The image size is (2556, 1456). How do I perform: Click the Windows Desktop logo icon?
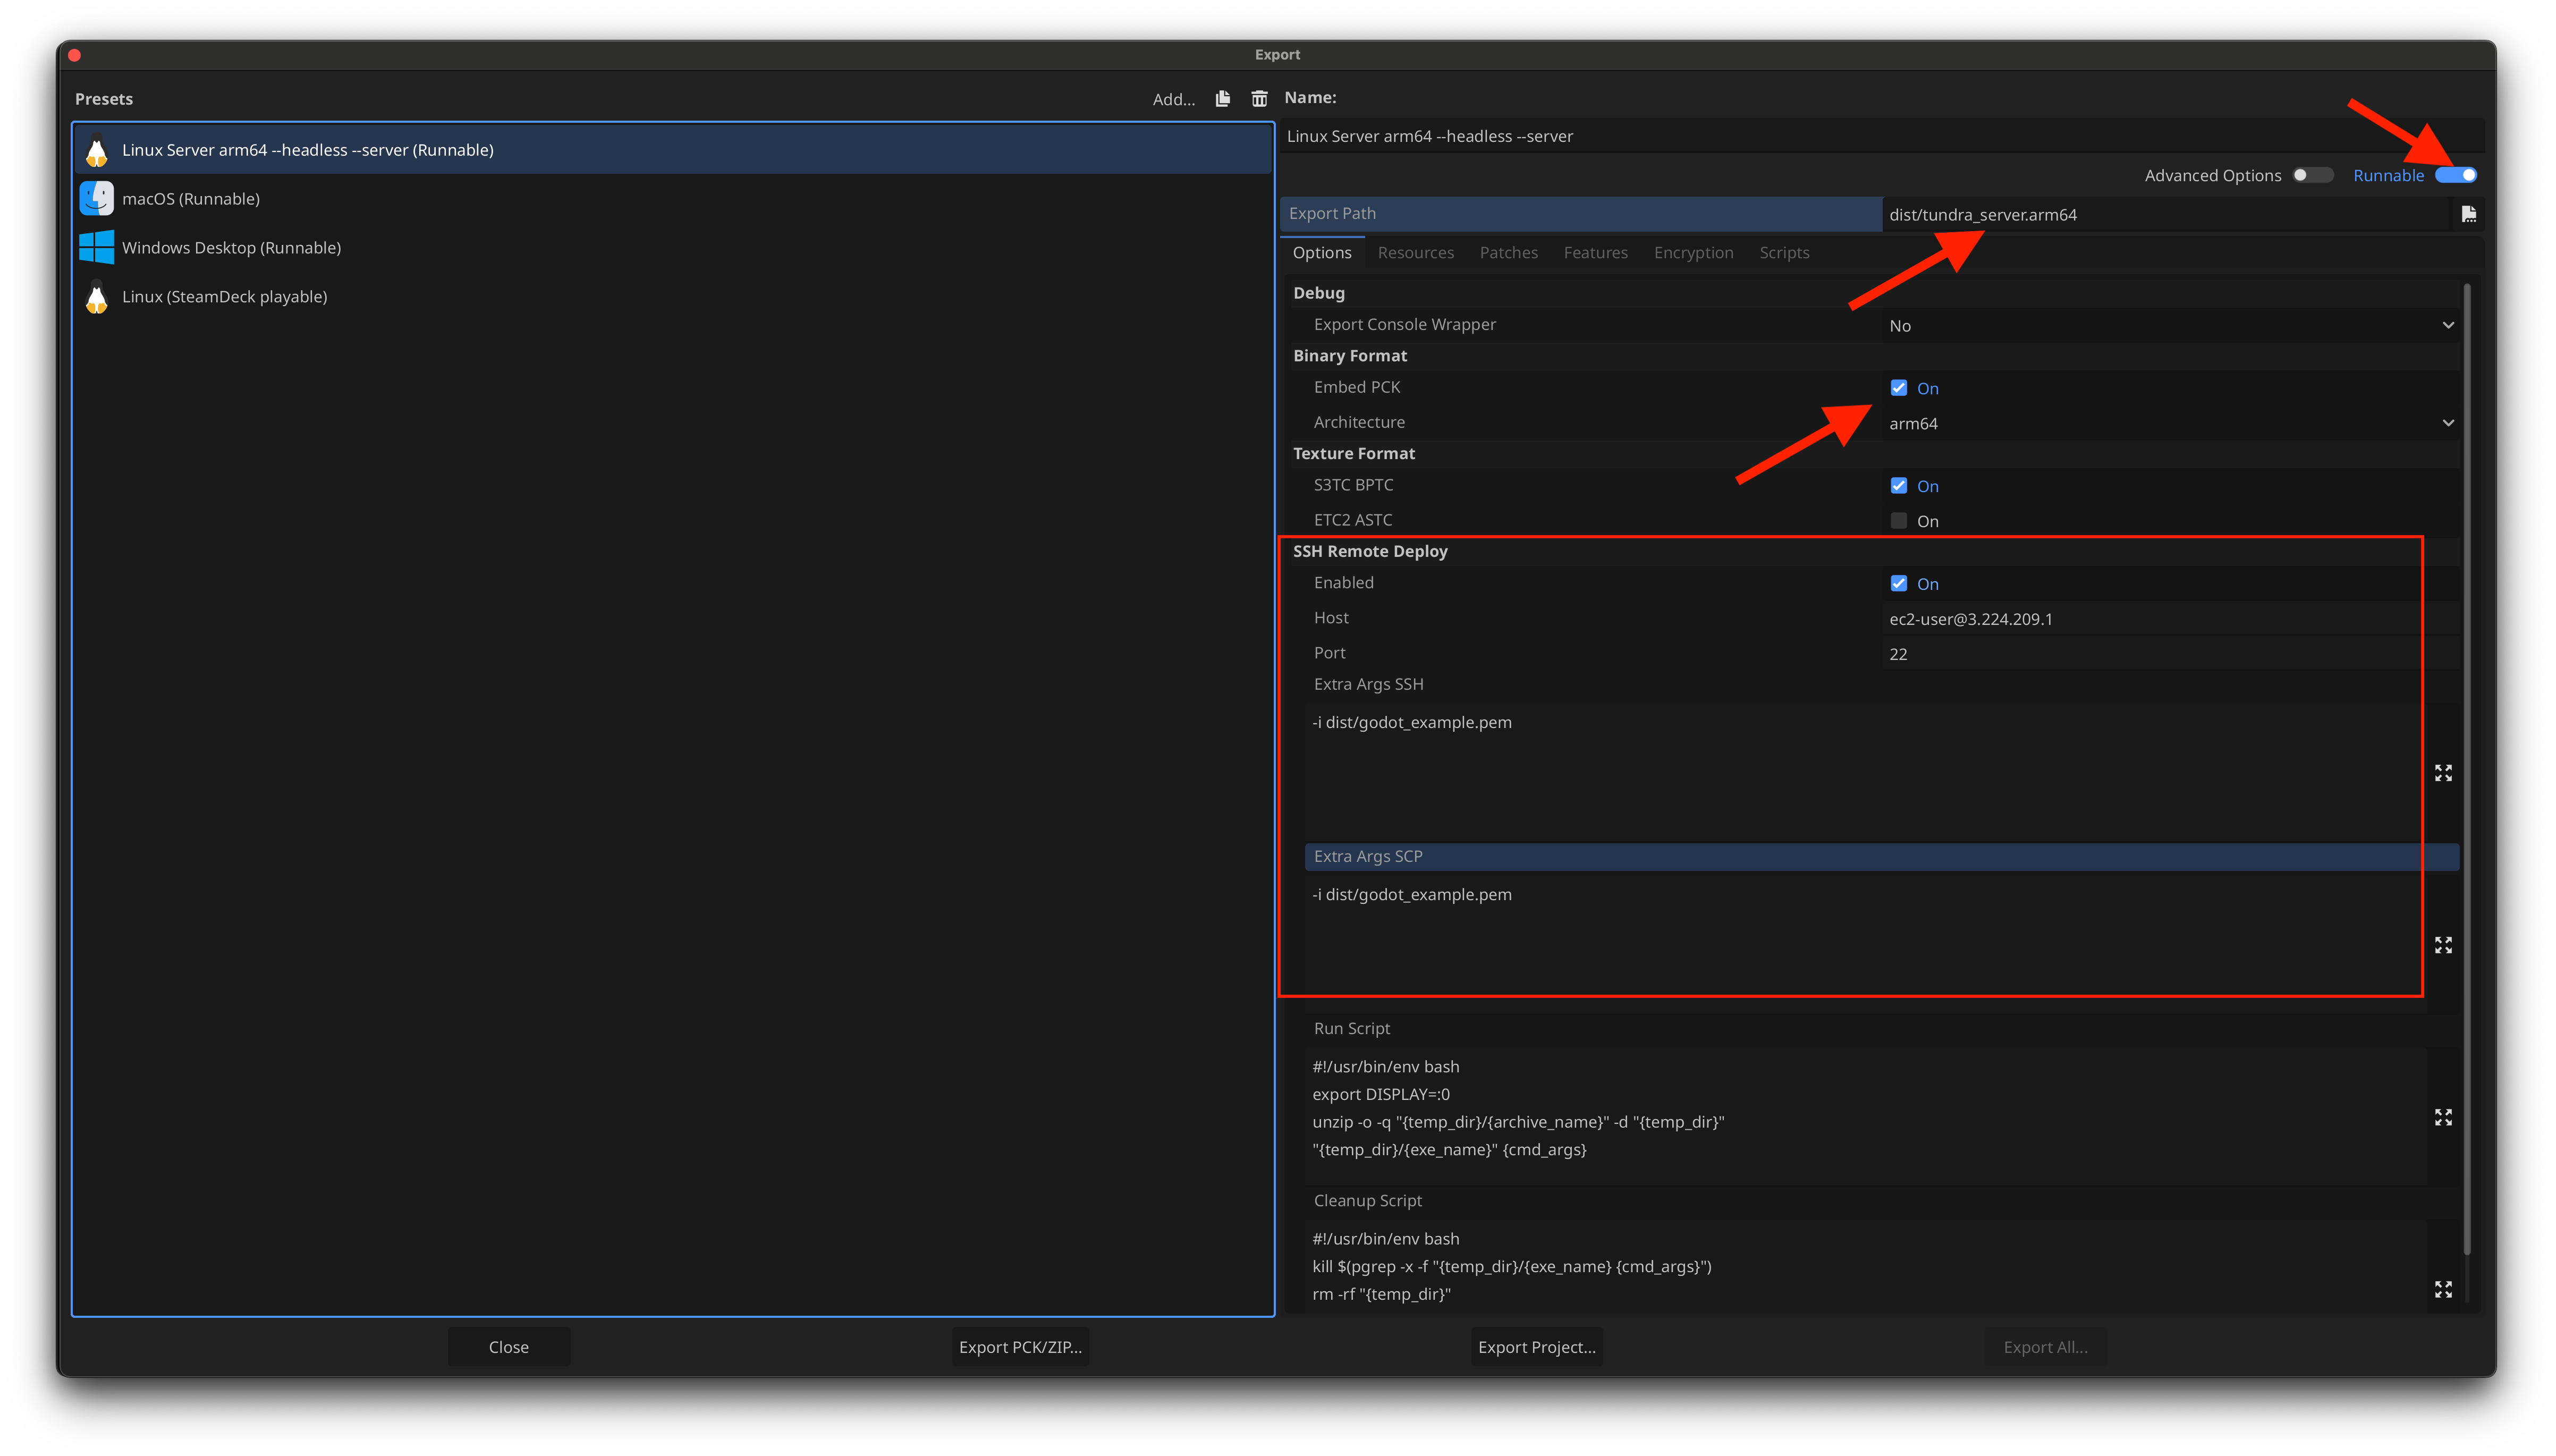pos(97,247)
